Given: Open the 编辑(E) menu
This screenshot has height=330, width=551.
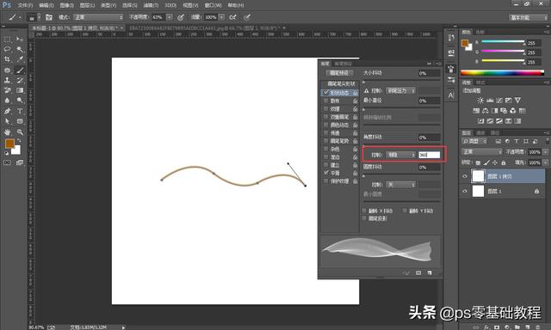Looking at the screenshot, I should [46, 5].
